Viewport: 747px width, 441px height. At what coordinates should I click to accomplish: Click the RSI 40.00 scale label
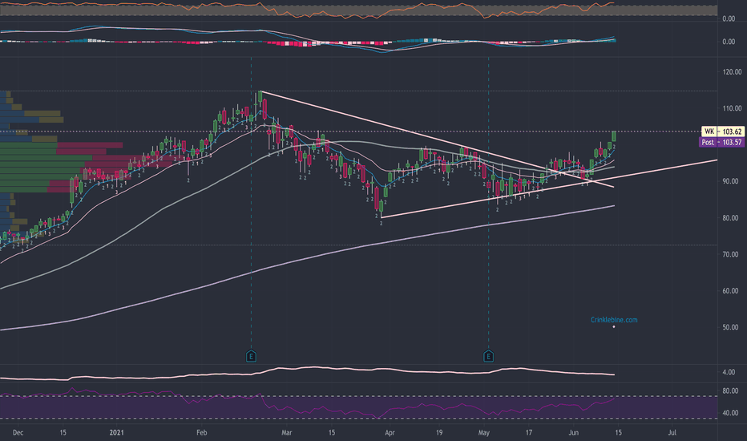pyautogui.click(x=731, y=413)
